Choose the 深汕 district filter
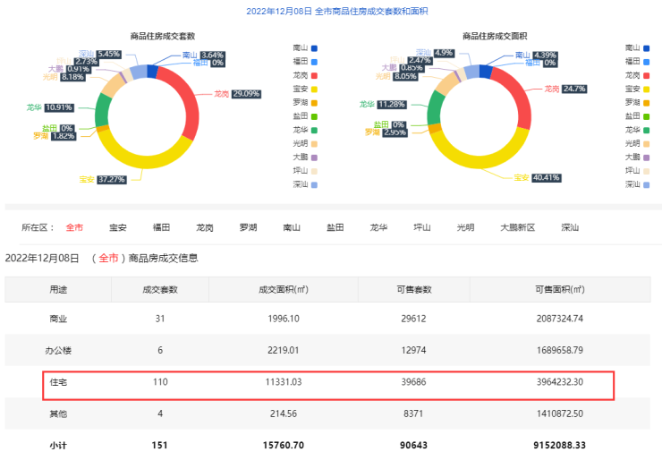This screenshot has width=662, height=469. 570,227
